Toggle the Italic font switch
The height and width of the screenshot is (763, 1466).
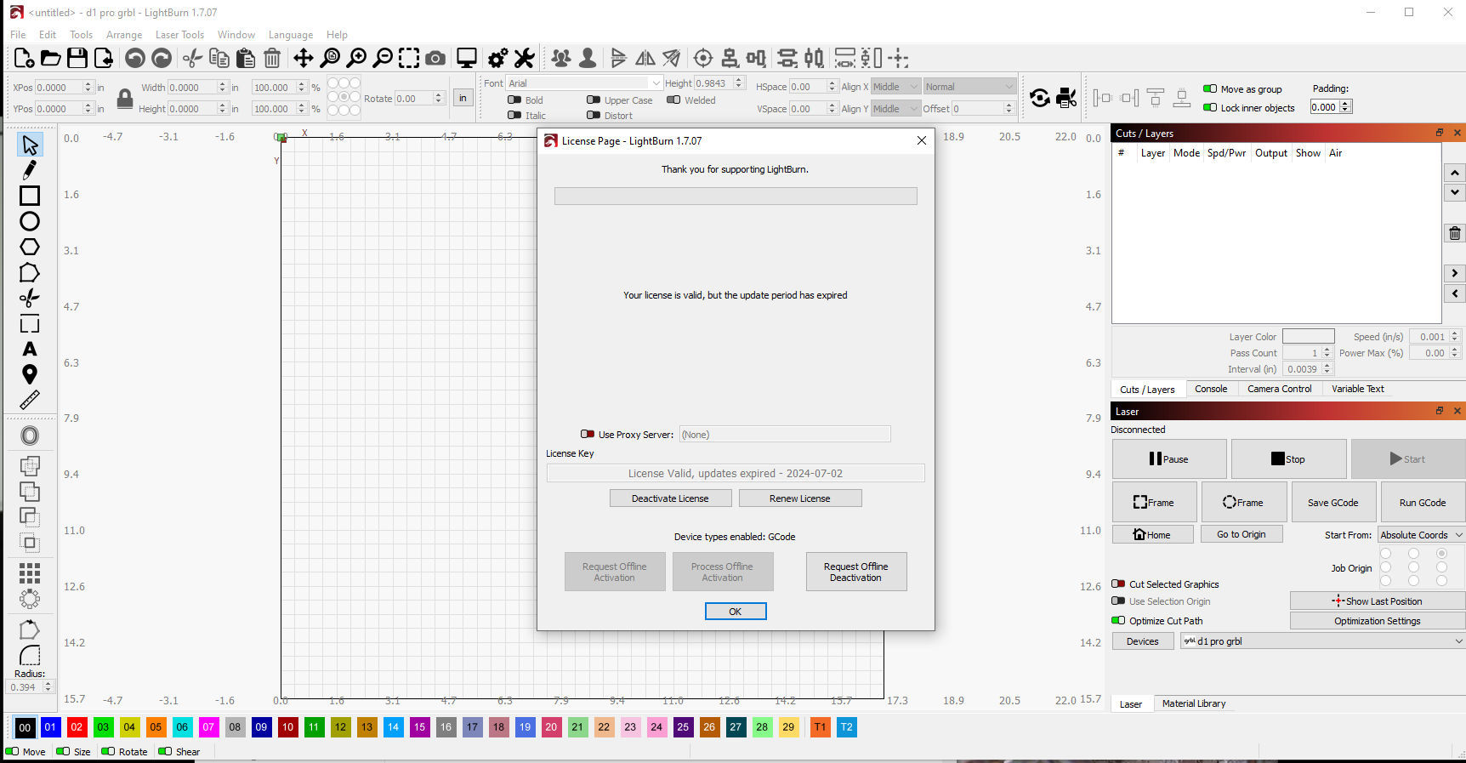click(514, 115)
